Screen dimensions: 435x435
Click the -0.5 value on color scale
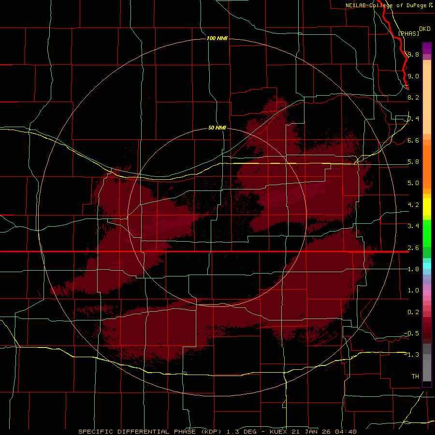(411, 333)
